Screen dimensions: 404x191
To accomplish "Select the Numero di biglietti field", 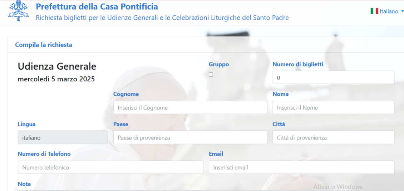I will point(334,77).
